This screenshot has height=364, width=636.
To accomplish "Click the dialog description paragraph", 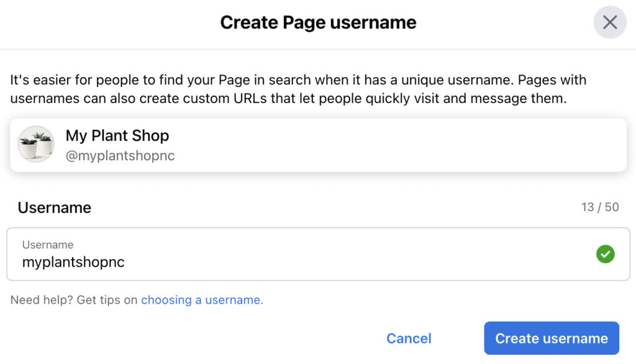I will point(298,89).
